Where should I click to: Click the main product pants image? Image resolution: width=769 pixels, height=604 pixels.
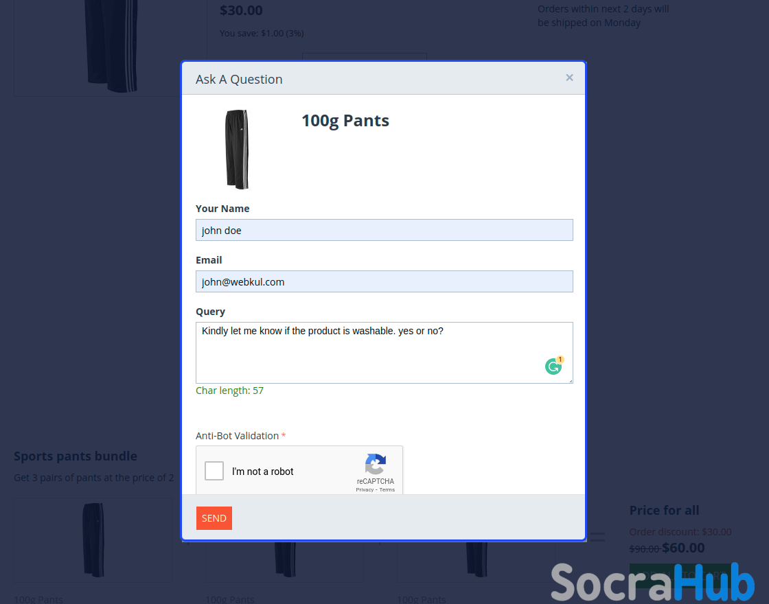(111, 46)
